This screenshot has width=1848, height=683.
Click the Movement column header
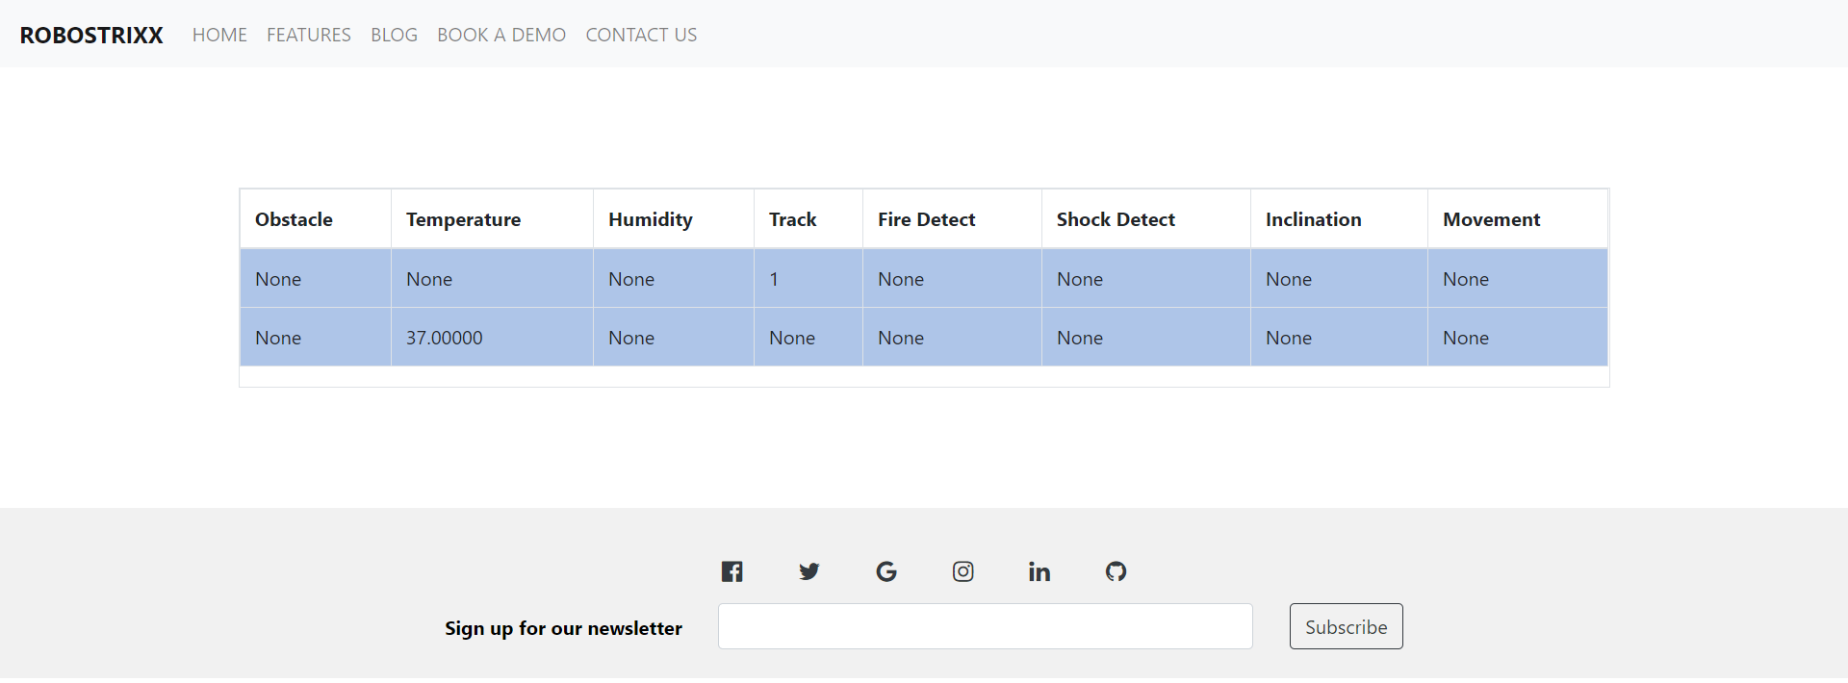(x=1491, y=219)
